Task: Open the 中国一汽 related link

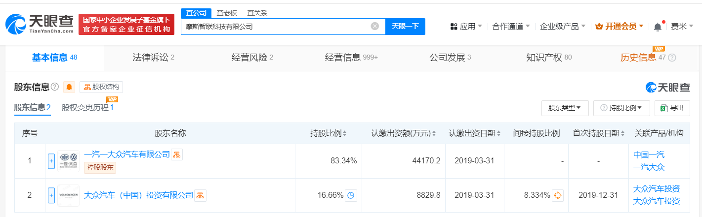Action: [x=649, y=155]
